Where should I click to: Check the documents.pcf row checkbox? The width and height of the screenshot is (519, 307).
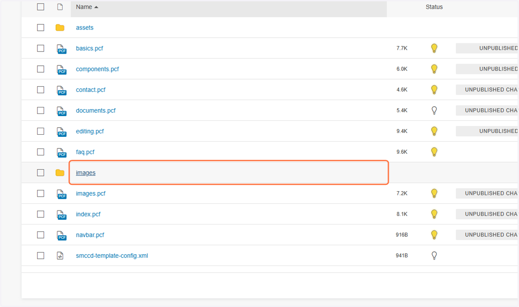click(41, 110)
